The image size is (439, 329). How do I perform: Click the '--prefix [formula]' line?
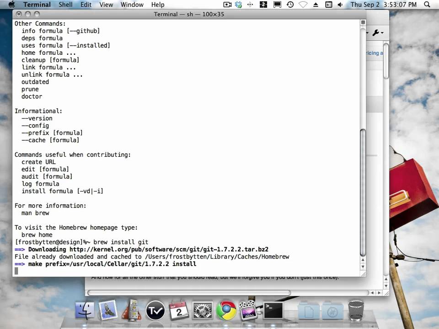(x=52, y=133)
